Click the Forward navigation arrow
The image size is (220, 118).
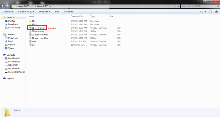[x=7, y=6]
